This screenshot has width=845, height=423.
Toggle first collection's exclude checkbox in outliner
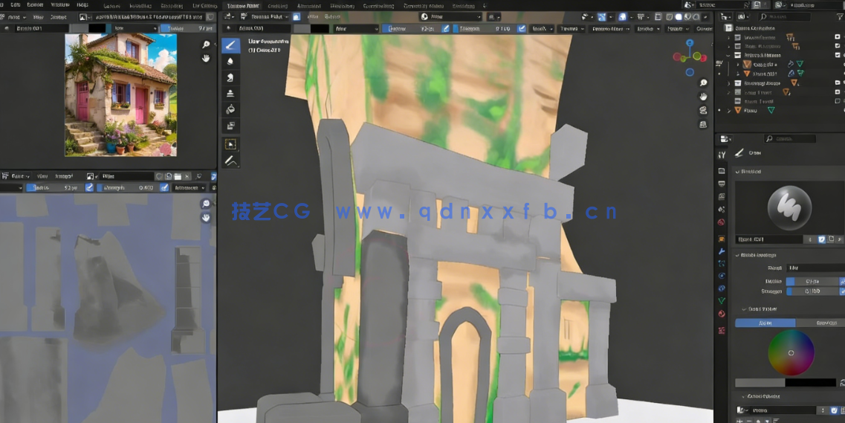click(x=838, y=38)
